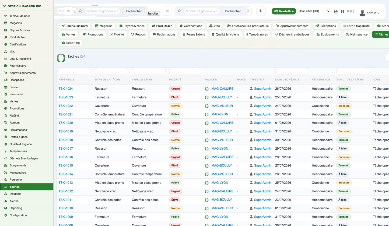
Task: Click the Tâches module icon beside the page title
Action: pos(61,58)
